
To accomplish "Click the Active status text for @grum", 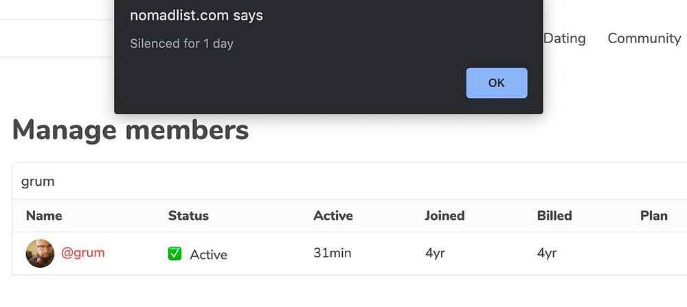I will tap(208, 255).
